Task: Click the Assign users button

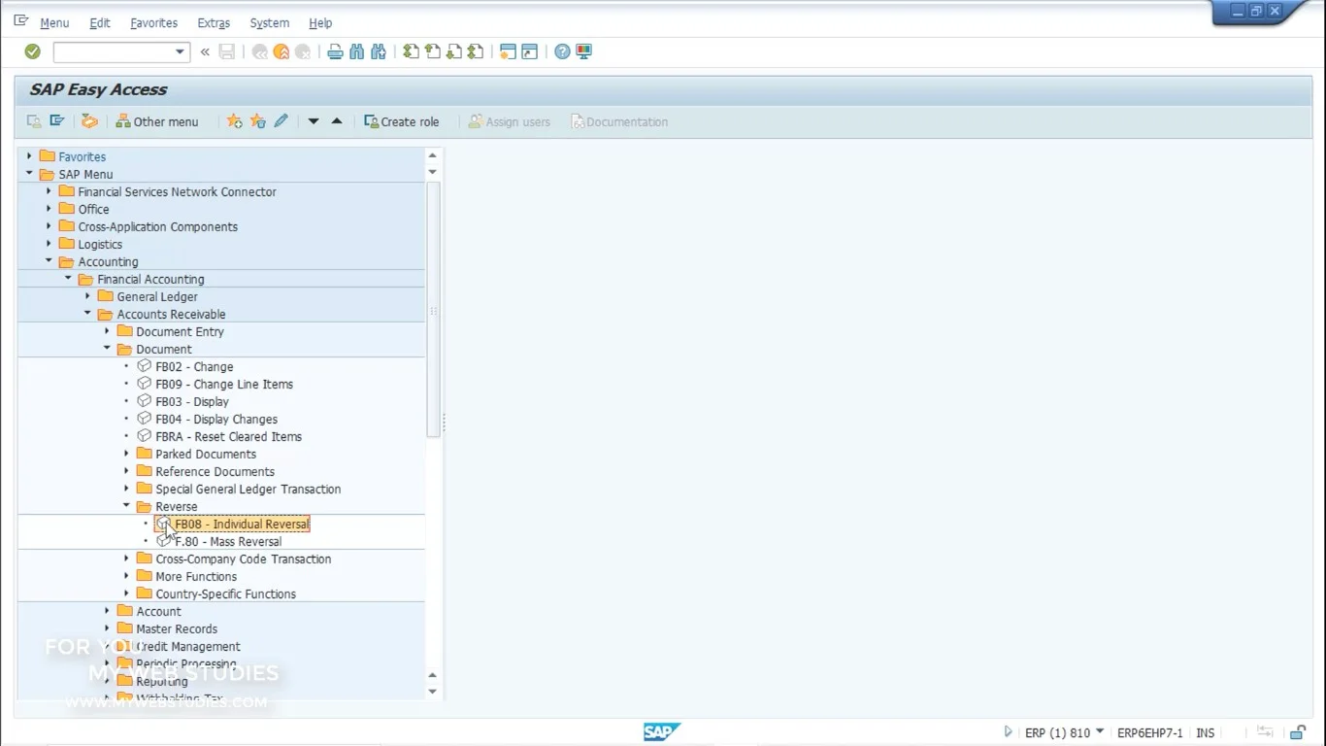Action: 510,121
